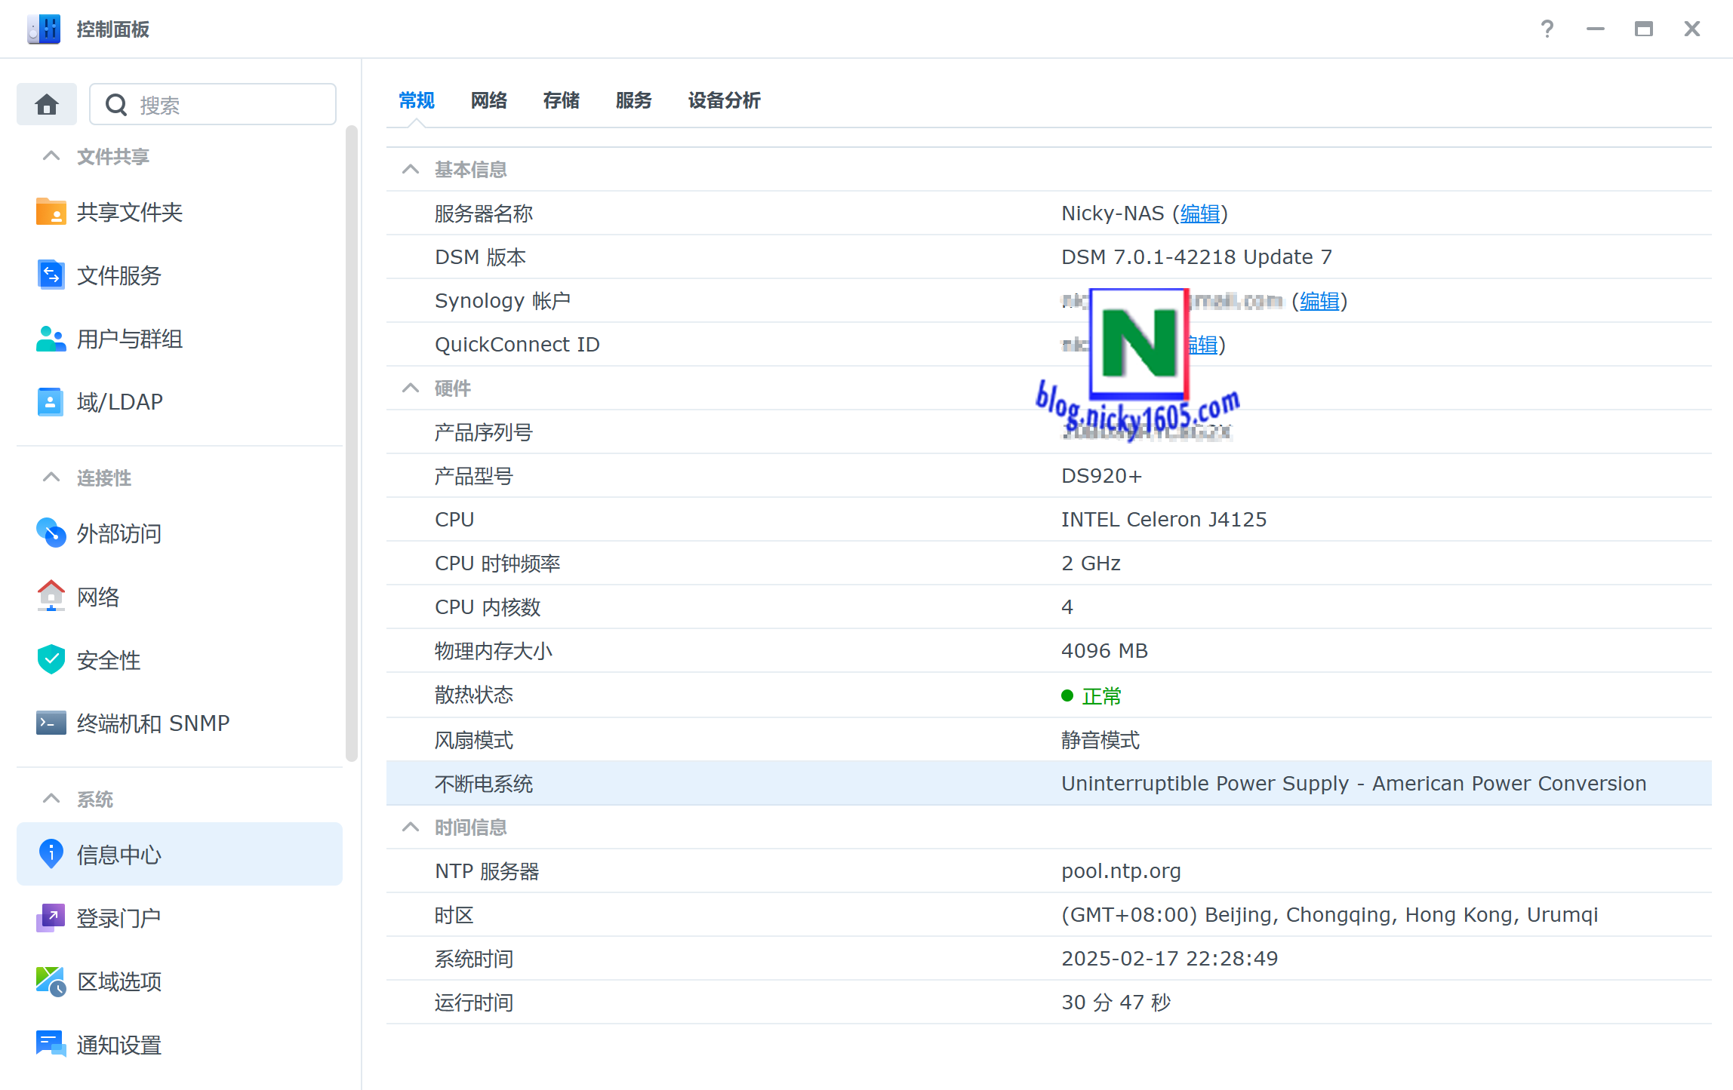Switch to the 服务 tab

(634, 100)
